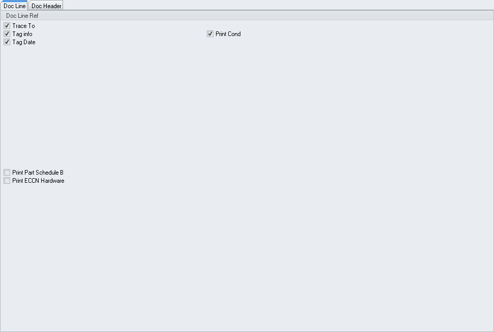Click the checkmark box beside Trace To
494x332 pixels.
click(x=7, y=26)
